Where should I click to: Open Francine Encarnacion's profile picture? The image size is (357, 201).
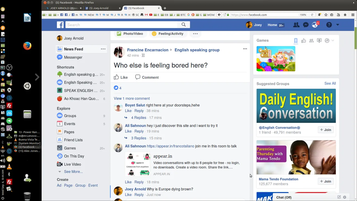[x=119, y=52]
